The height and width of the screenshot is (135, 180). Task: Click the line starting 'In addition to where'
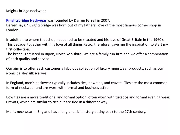pos(85,40)
